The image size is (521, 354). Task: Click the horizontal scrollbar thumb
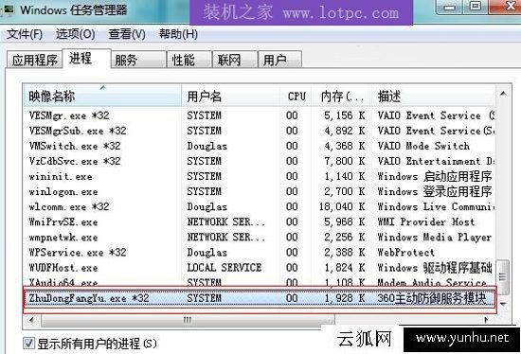click(x=188, y=320)
